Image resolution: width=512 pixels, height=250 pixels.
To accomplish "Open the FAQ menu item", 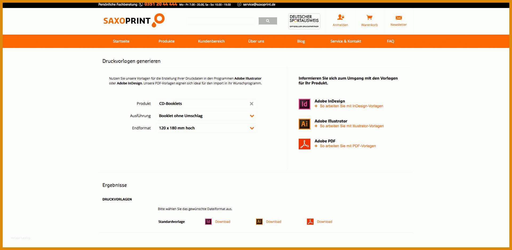I will coord(390,41).
